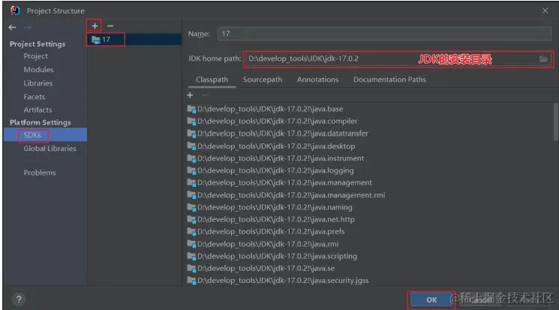The height and width of the screenshot is (310, 559).
Task: Open Libraries settings page
Action: [38, 83]
